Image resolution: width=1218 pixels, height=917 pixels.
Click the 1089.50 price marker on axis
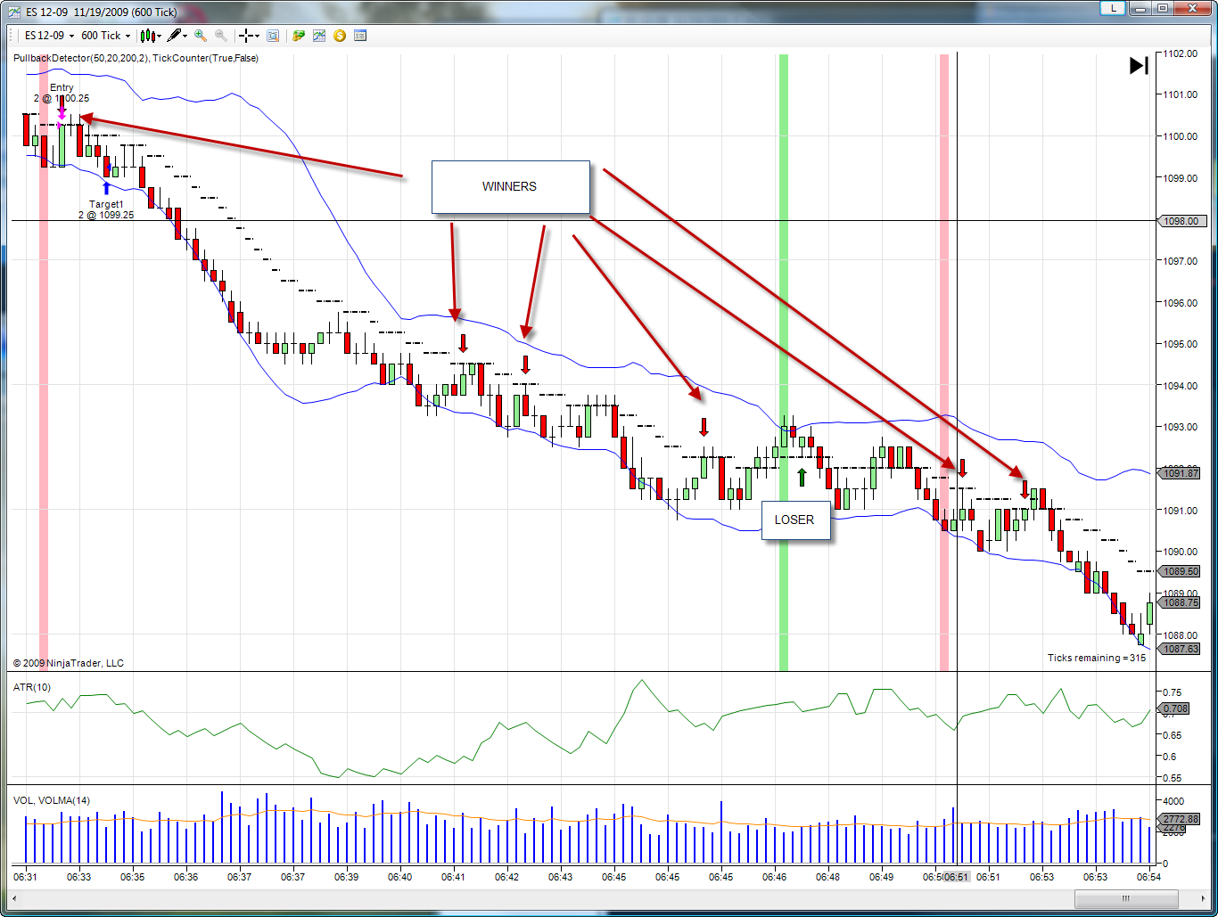click(x=1180, y=571)
